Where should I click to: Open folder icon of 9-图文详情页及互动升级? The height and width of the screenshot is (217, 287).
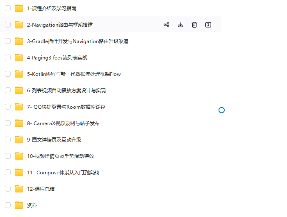19,139
